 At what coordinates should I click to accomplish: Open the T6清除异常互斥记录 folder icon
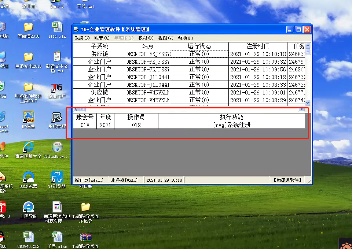pyautogui.click(x=85, y=207)
